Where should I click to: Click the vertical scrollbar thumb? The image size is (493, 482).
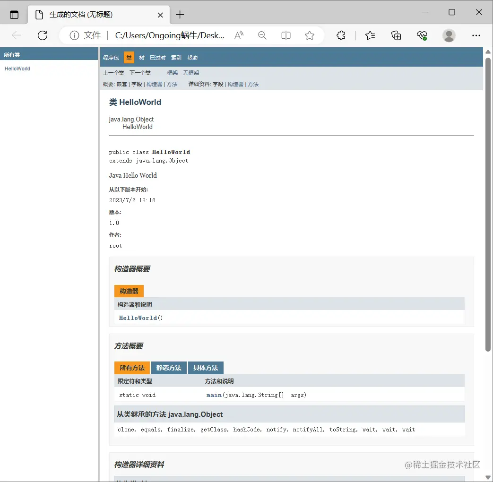(488, 204)
